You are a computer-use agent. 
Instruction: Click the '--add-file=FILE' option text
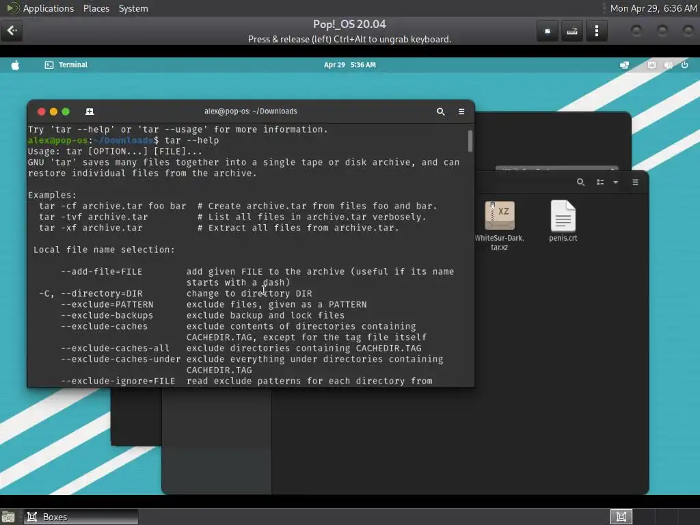point(101,271)
